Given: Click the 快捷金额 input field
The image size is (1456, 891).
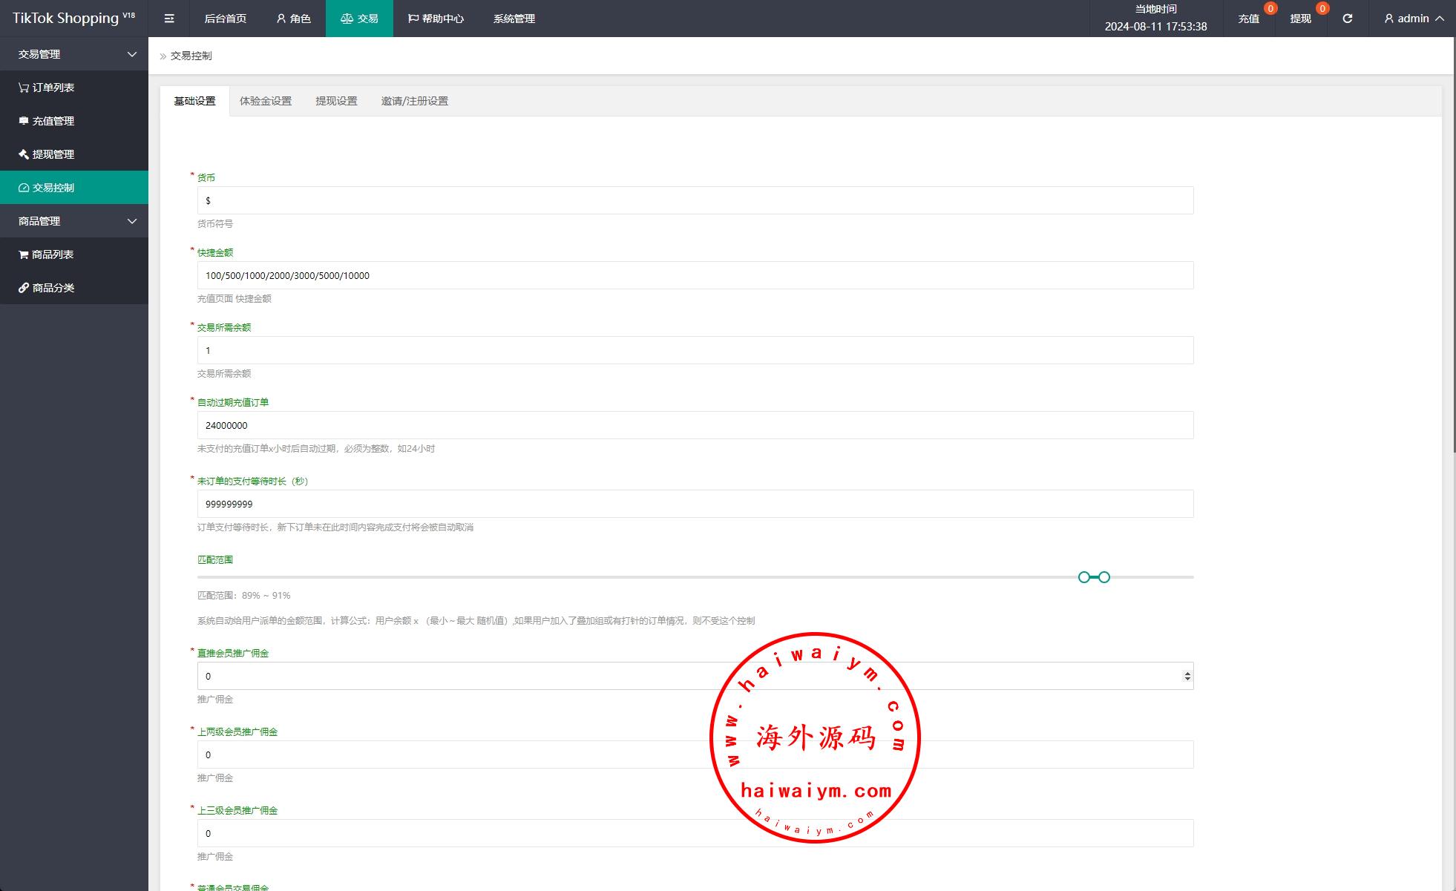Looking at the screenshot, I should [695, 275].
